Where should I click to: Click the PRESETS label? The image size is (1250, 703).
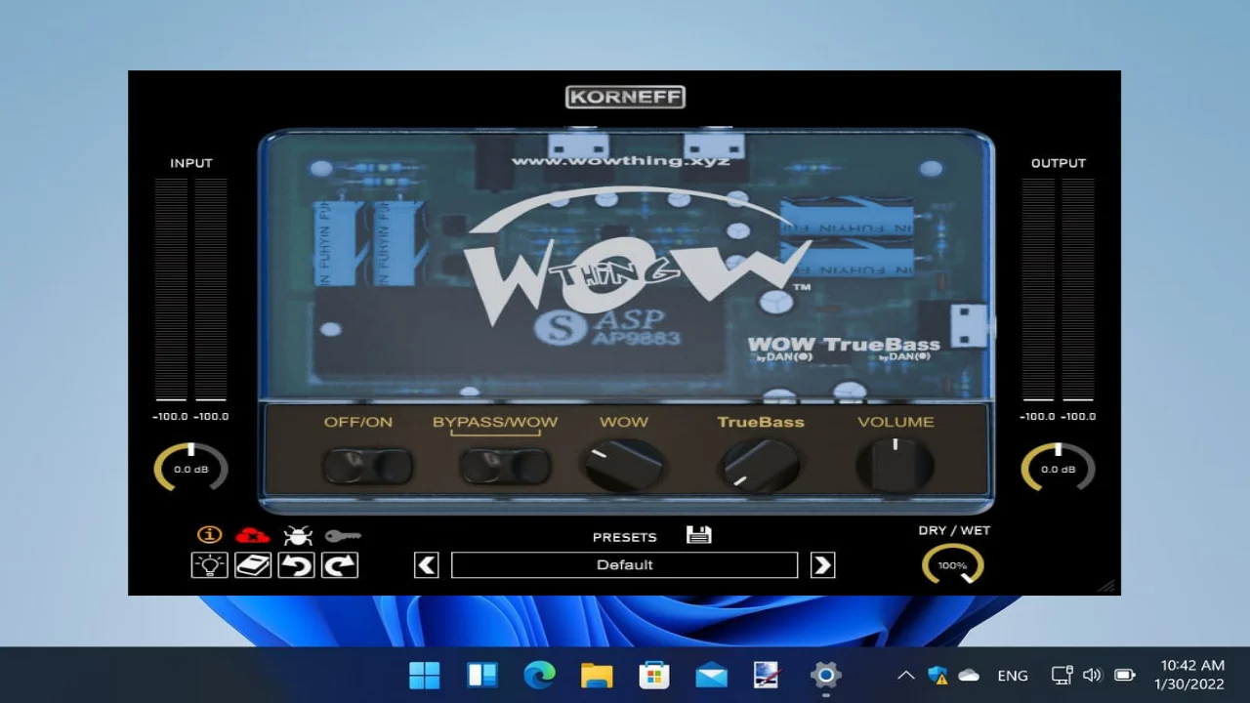625,537
